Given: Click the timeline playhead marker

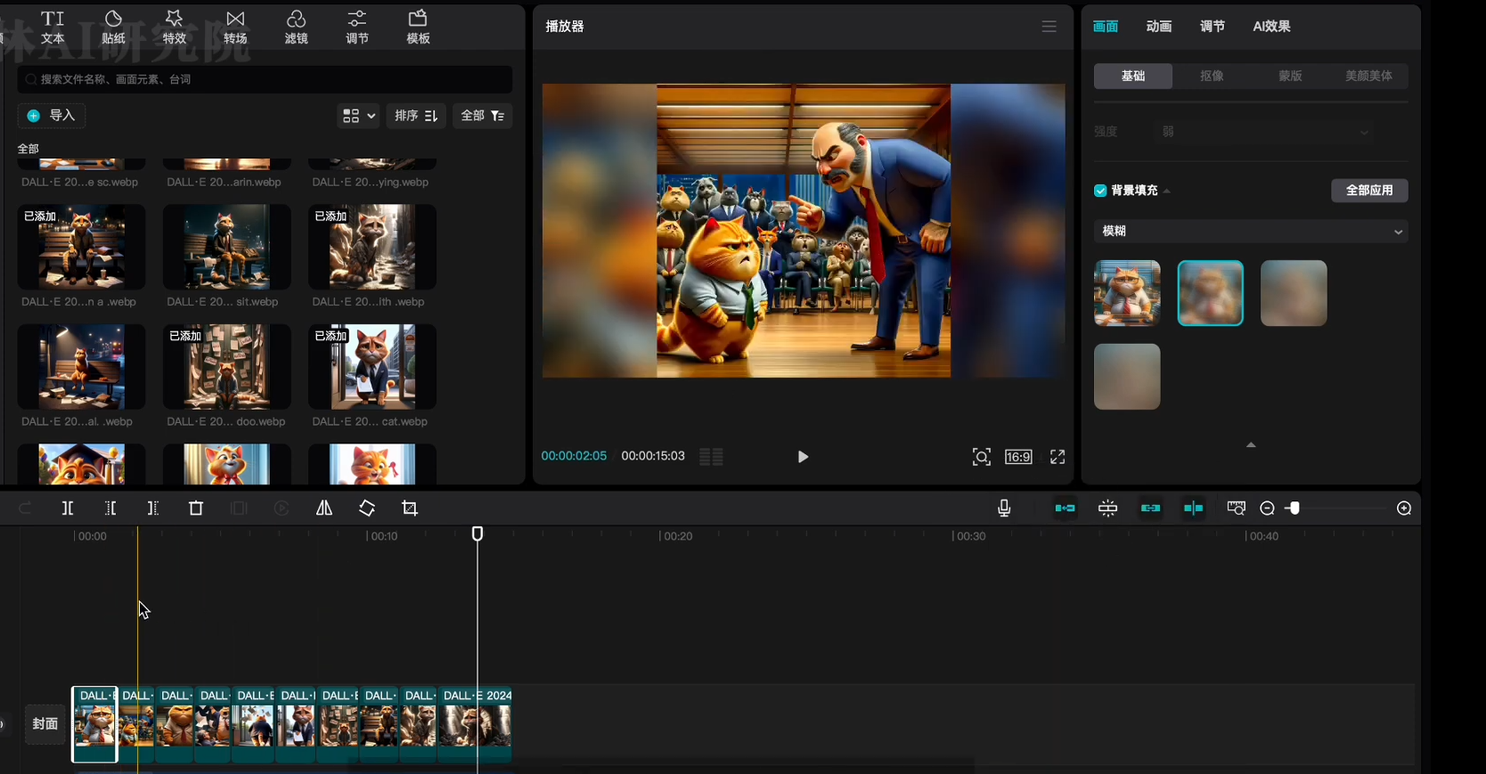Looking at the screenshot, I should click(x=478, y=534).
